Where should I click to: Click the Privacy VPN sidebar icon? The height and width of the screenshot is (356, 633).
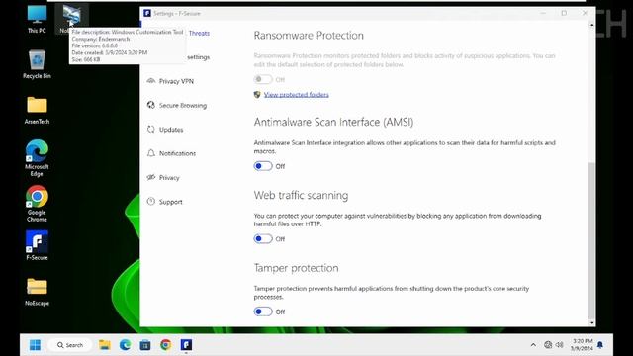(x=151, y=81)
